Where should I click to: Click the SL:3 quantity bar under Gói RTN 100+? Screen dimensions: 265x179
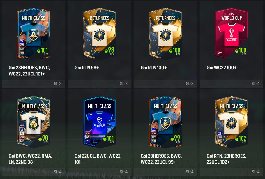point(165,84)
